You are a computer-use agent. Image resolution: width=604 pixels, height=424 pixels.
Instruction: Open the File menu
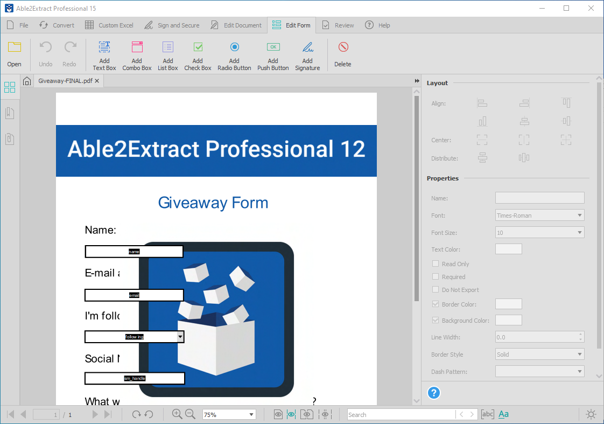tap(18, 25)
